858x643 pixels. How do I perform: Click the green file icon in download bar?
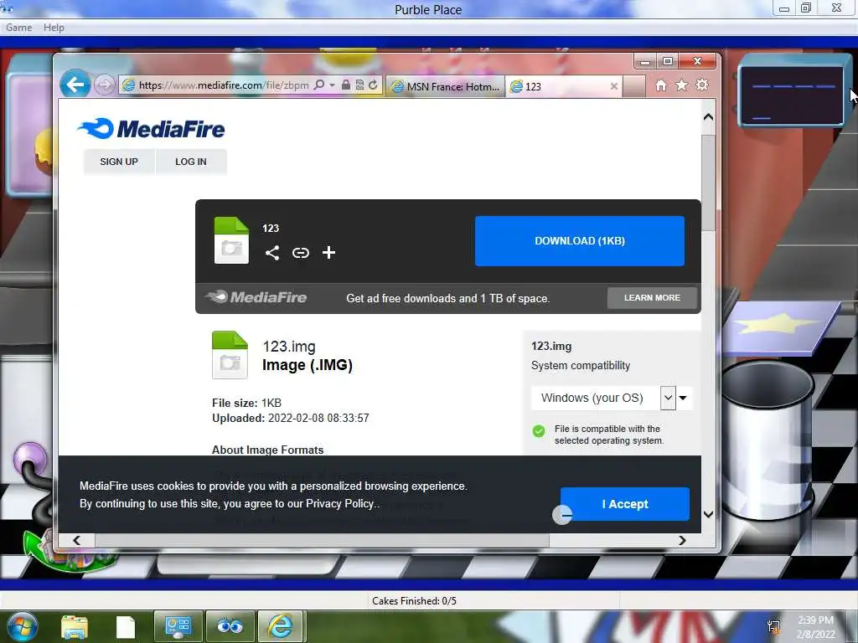click(231, 240)
